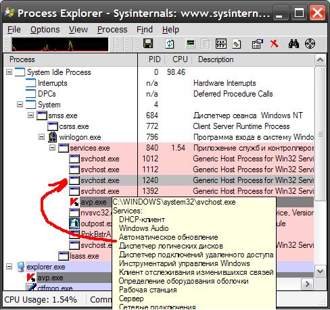Image resolution: width=330 pixels, height=310 pixels.
Task: Click the window icon next to System Idle Process
Action: tap(20, 72)
